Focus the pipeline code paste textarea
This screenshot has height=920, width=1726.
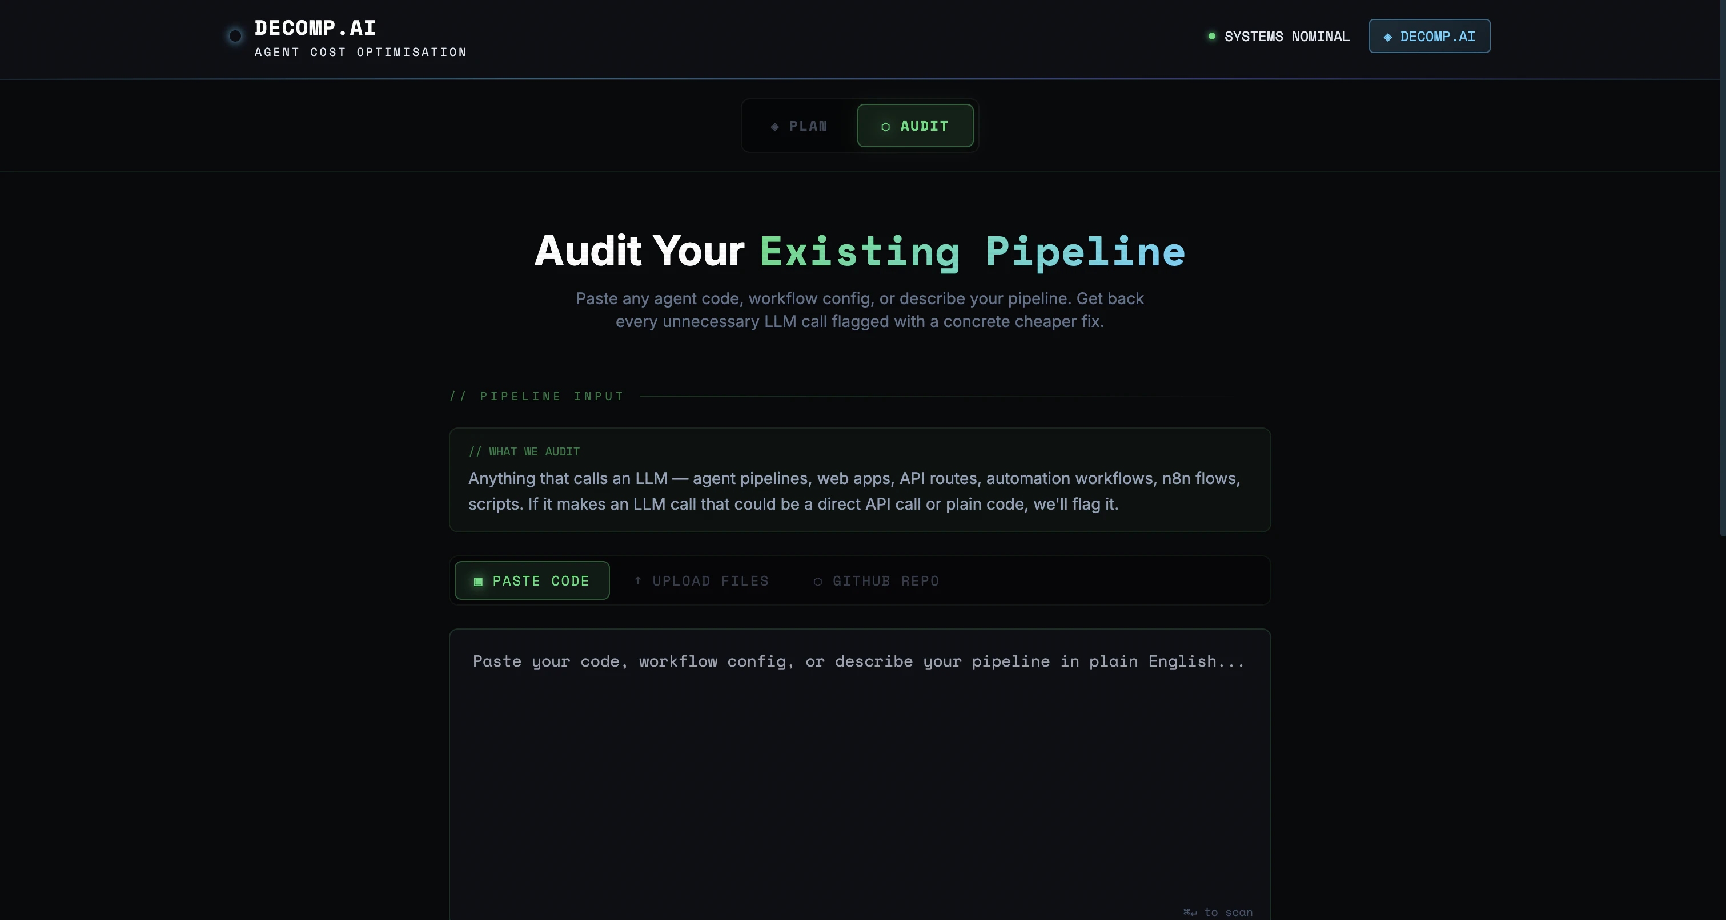point(860,774)
